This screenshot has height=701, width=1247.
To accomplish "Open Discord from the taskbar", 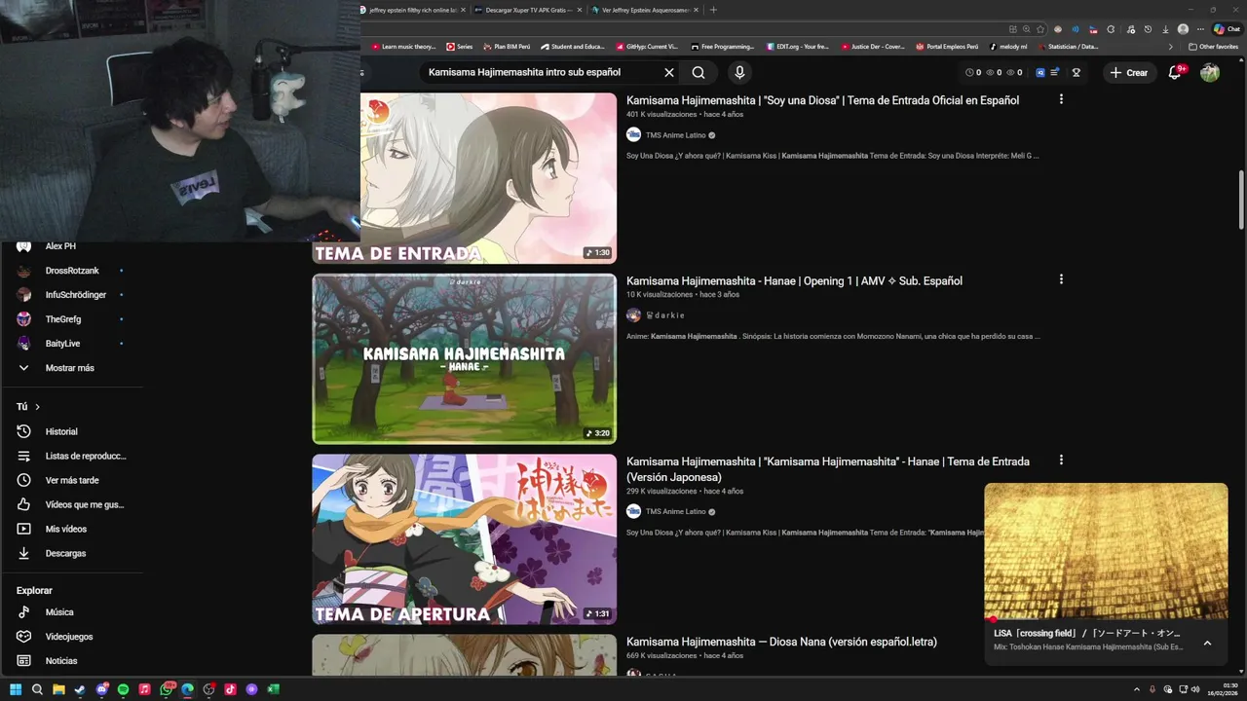I will click(x=102, y=689).
